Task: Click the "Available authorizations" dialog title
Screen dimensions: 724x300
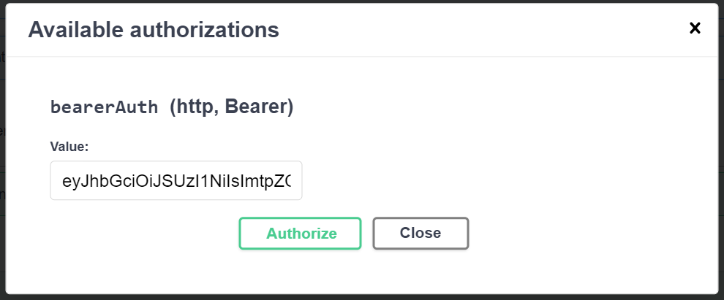Action: click(x=154, y=30)
